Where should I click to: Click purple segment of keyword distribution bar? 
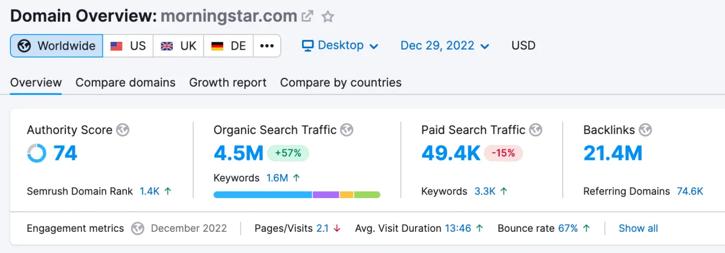pos(326,195)
